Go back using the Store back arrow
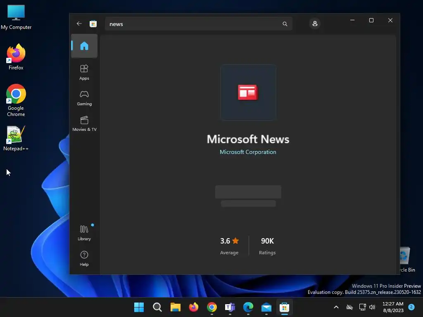Viewport: 423px width, 317px height. click(79, 24)
